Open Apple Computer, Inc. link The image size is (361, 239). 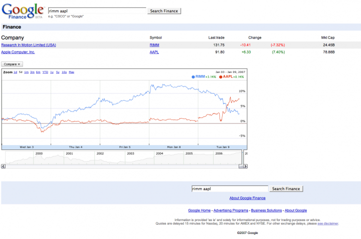(18, 52)
